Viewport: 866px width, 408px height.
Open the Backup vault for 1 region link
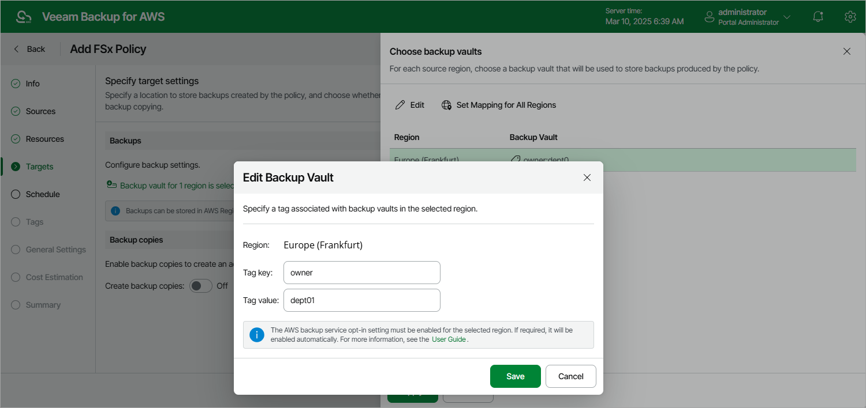[x=177, y=186]
